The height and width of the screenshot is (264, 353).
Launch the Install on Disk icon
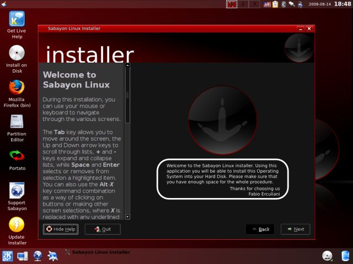[17, 59]
